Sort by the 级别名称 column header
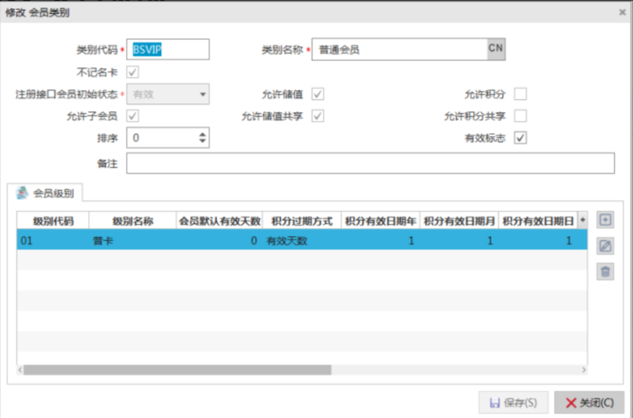 [x=133, y=221]
